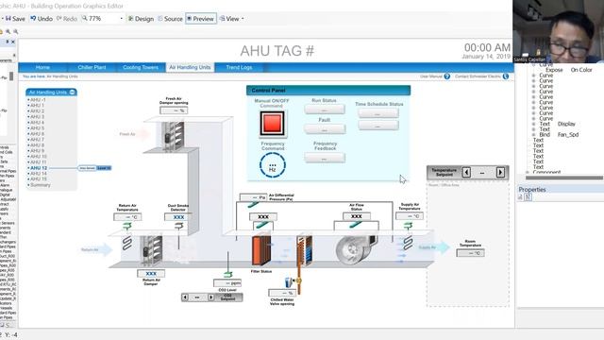Toggle the red Manual ON/OFF Command button

[273, 124]
